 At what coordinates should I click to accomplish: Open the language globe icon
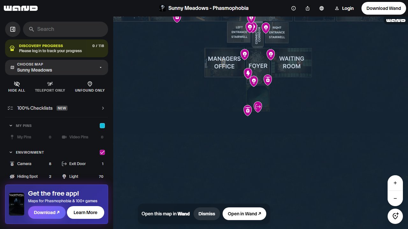322,8
